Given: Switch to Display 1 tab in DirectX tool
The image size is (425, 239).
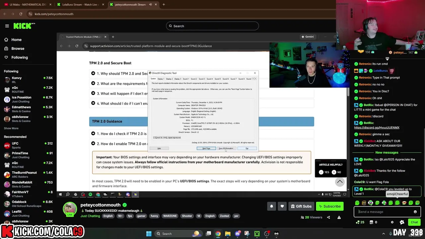Looking at the screenshot, I should pos(161,79).
